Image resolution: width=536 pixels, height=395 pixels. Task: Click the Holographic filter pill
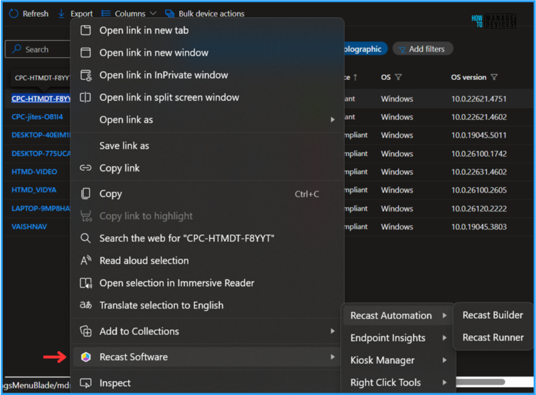365,49
